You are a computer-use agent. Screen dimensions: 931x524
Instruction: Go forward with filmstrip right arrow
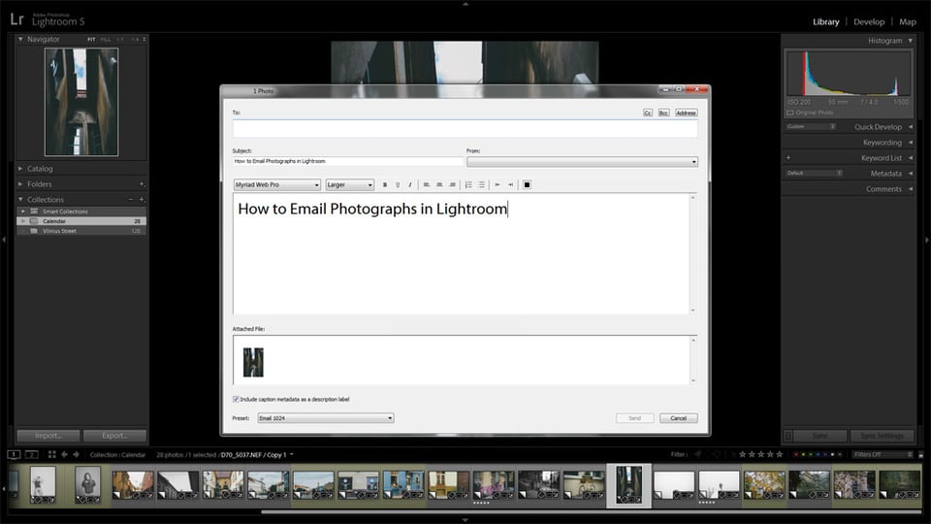click(76, 454)
